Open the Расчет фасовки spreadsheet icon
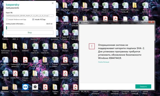This screenshot has width=160, height=96. point(145,5)
